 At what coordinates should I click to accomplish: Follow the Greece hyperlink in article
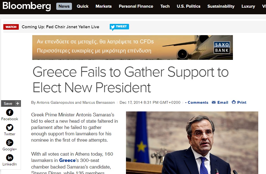[67, 160]
